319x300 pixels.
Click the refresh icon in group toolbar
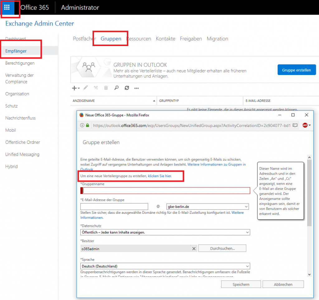tap(127, 88)
